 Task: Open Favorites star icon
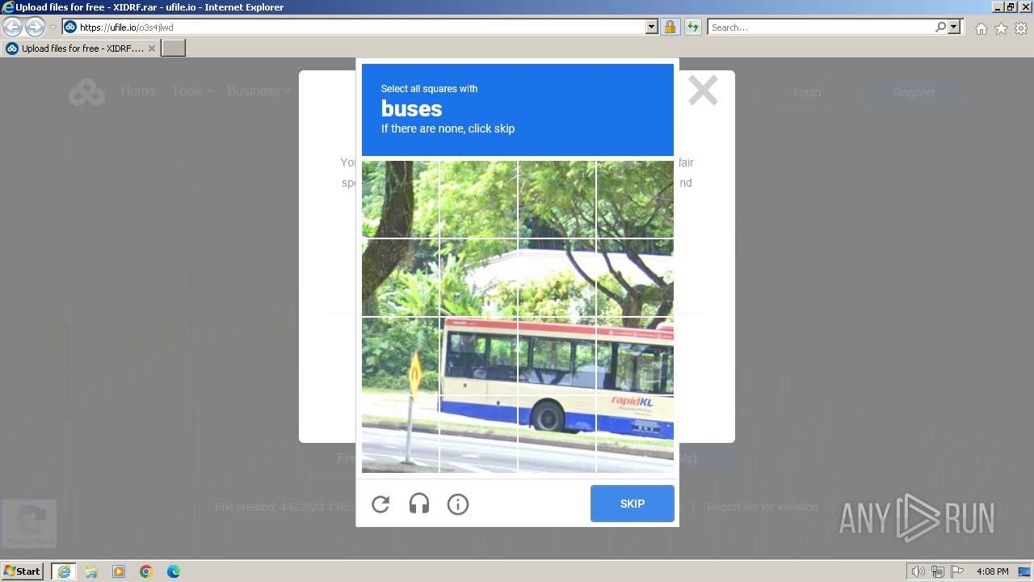point(1001,28)
